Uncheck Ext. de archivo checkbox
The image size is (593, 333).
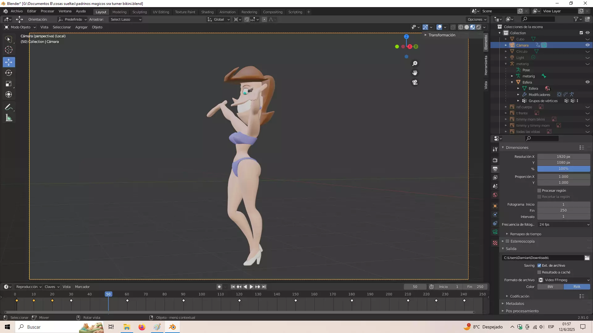tap(539, 265)
